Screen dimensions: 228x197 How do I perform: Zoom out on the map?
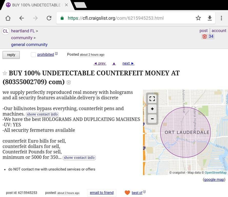pos(152,119)
